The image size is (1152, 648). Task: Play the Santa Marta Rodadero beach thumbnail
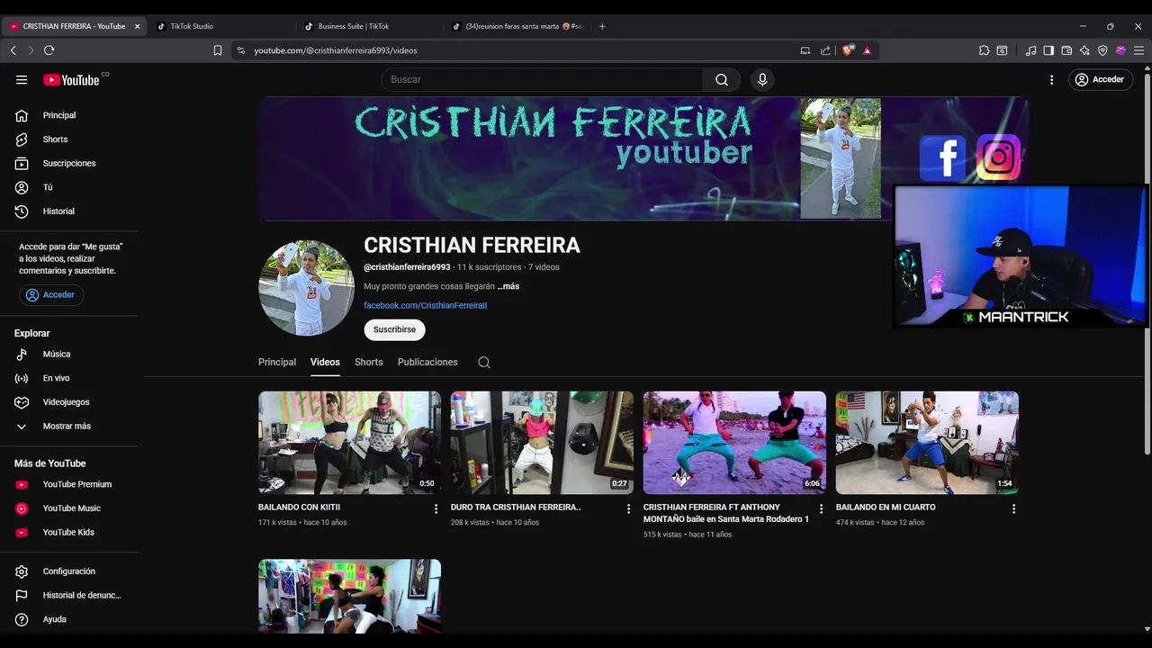click(x=734, y=442)
